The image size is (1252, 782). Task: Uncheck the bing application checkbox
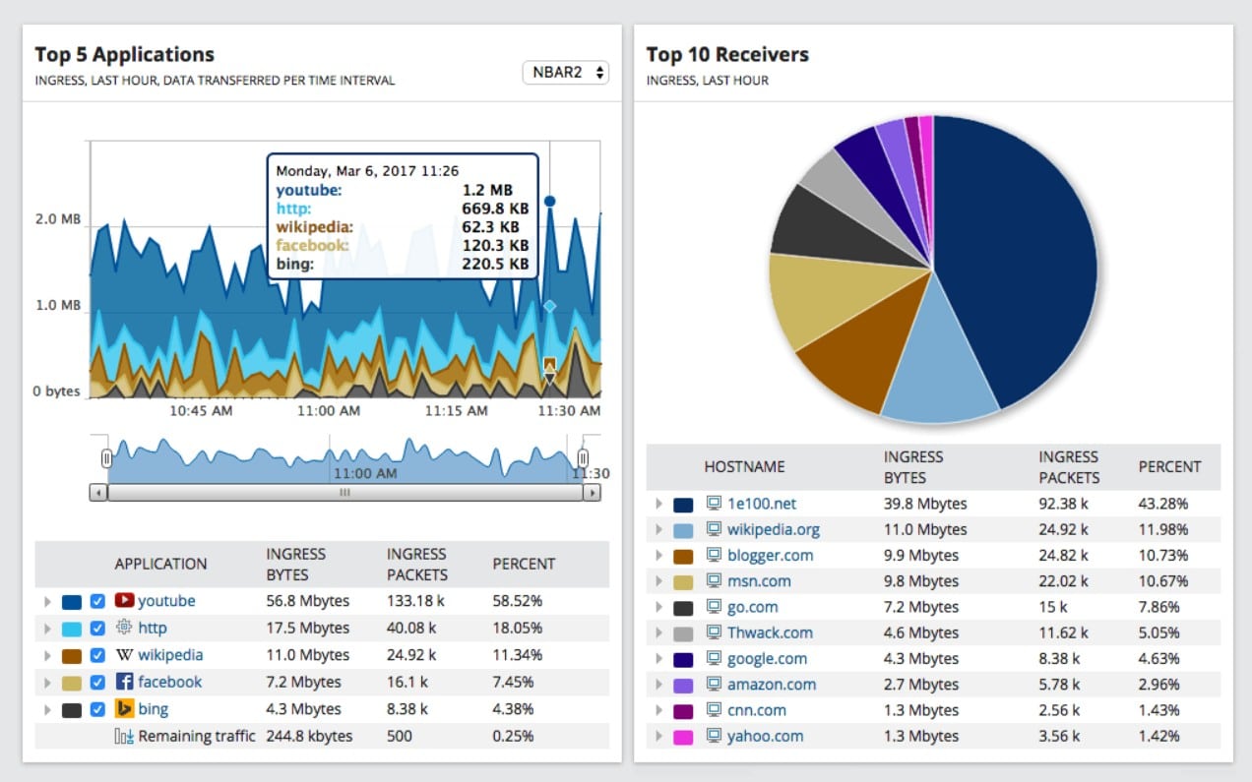pyautogui.click(x=97, y=708)
